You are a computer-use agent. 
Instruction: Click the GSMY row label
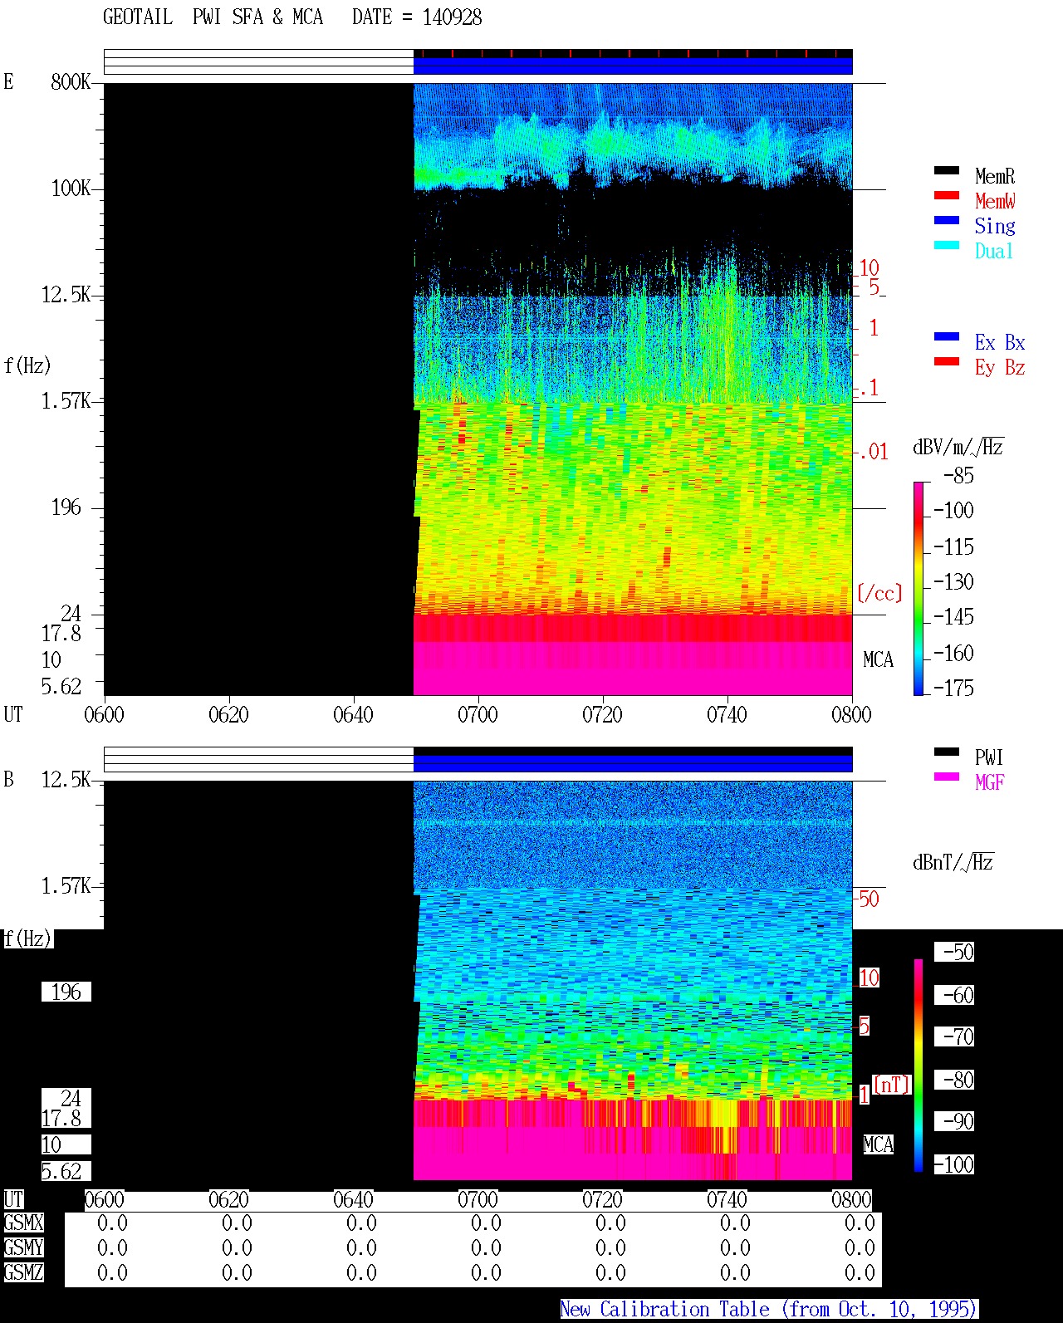[23, 1247]
